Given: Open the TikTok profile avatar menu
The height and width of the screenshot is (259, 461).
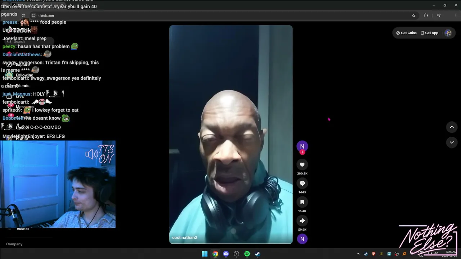Looking at the screenshot, I should [x=448, y=33].
